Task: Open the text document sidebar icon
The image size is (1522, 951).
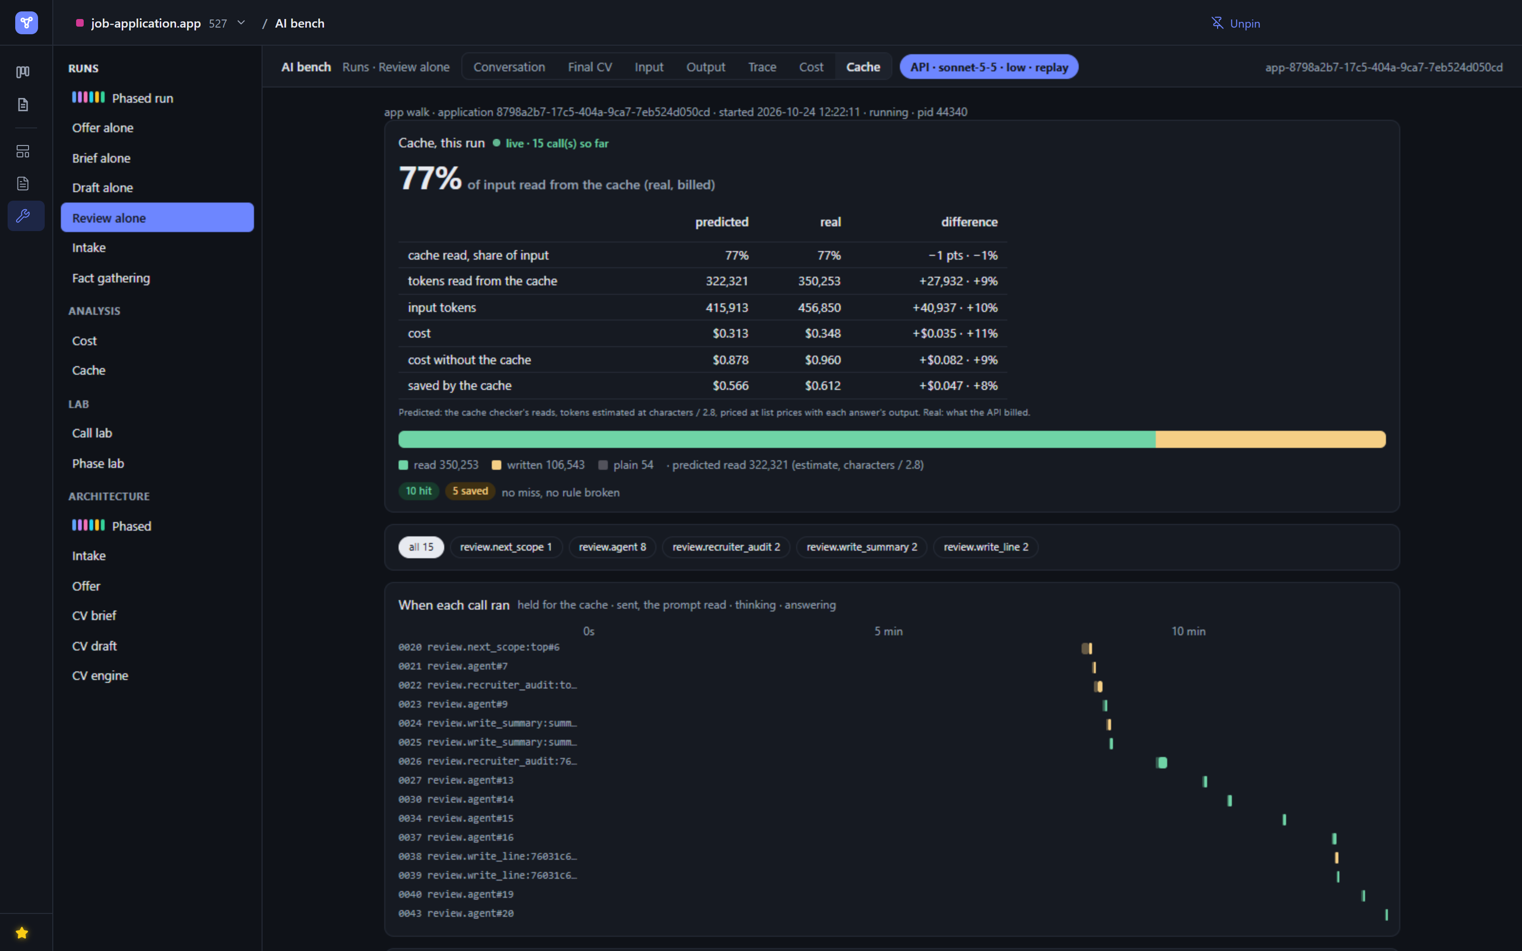Action: 23,184
